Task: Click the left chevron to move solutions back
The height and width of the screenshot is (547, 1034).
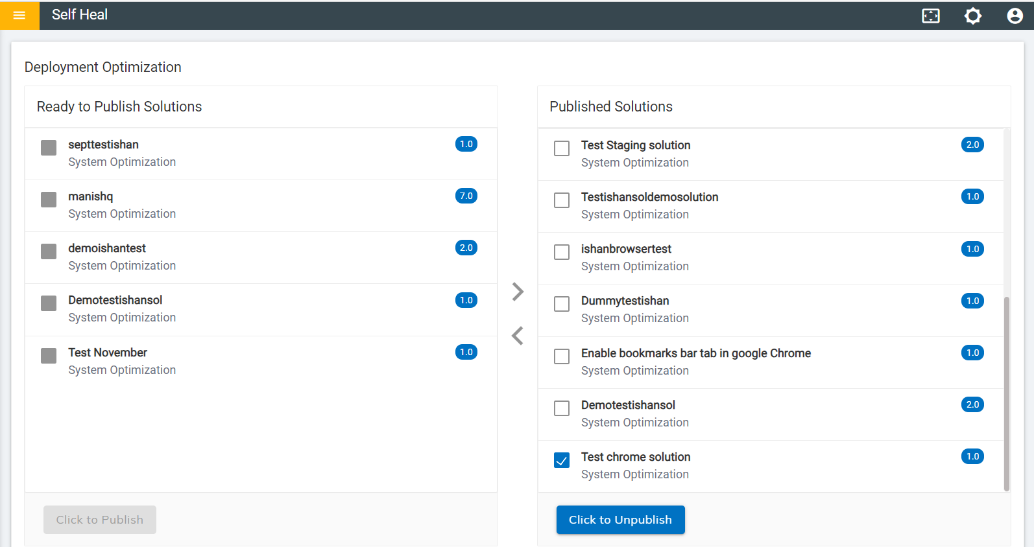Action: point(518,336)
